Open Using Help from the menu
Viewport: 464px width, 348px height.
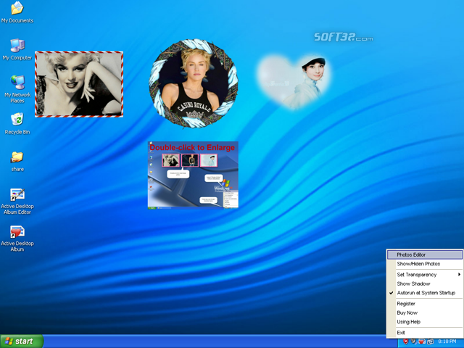click(425, 322)
